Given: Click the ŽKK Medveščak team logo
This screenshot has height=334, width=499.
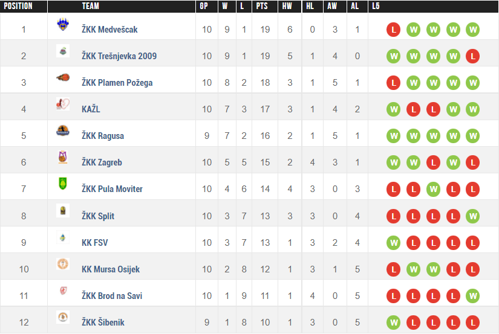Looking at the screenshot, I should point(63,25).
